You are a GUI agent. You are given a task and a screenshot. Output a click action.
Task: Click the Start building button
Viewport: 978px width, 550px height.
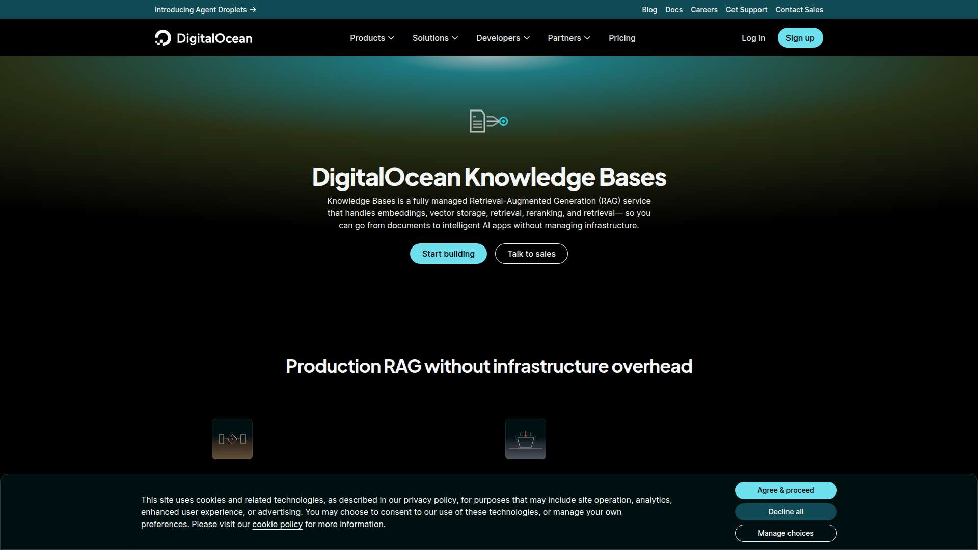tap(448, 254)
